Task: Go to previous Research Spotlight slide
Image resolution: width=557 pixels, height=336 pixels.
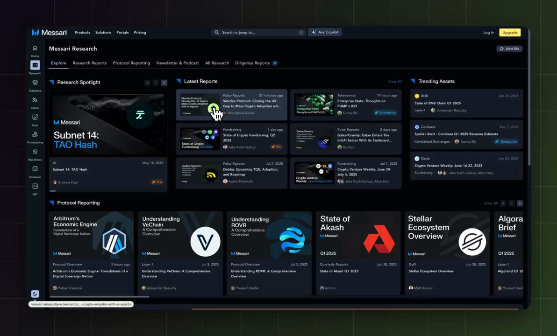Action: [x=156, y=83]
